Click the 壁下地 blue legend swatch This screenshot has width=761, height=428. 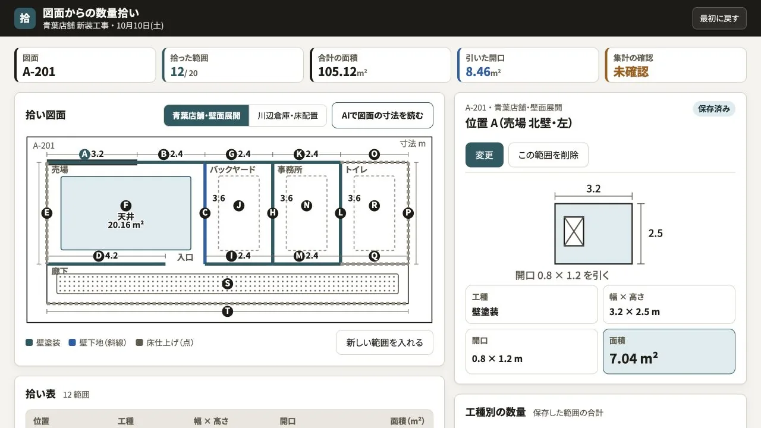(72, 342)
